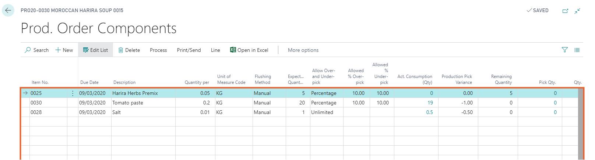Click Delete in the toolbar
This screenshot has width=595, height=160.
pos(129,50)
